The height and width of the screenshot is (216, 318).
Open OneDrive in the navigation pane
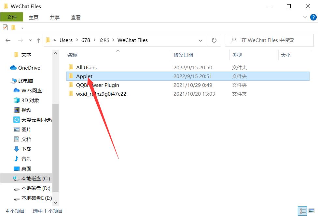point(29,68)
